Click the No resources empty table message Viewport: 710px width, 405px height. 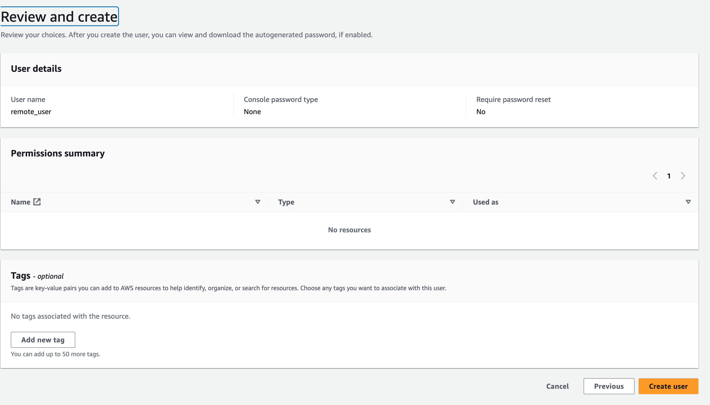(349, 230)
